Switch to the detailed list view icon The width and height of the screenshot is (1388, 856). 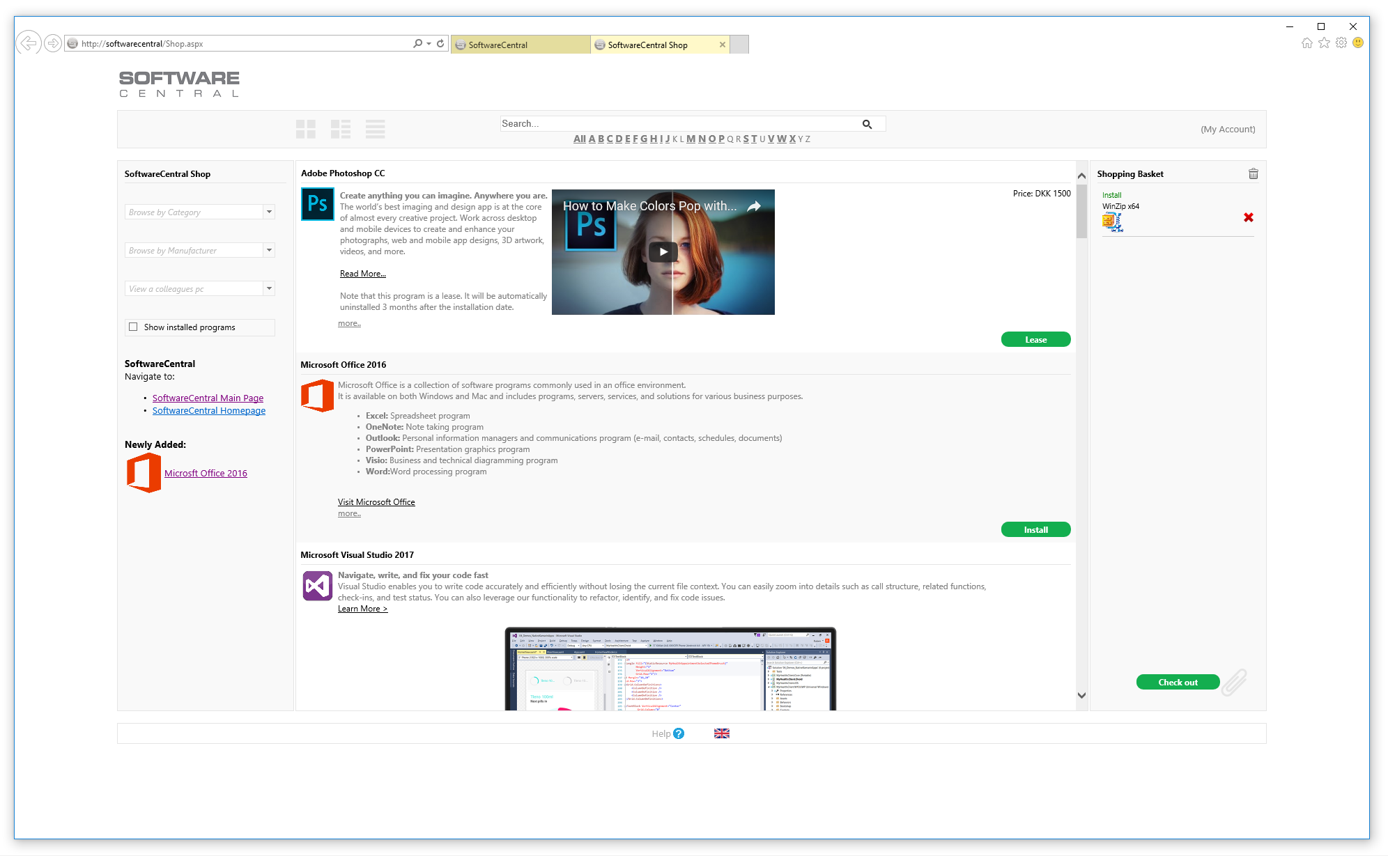pyautogui.click(x=375, y=129)
